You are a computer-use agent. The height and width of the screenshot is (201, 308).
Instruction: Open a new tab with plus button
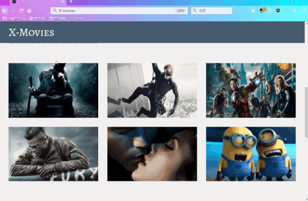coord(71,1)
